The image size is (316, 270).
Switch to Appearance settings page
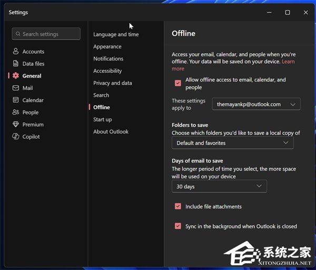tap(107, 47)
